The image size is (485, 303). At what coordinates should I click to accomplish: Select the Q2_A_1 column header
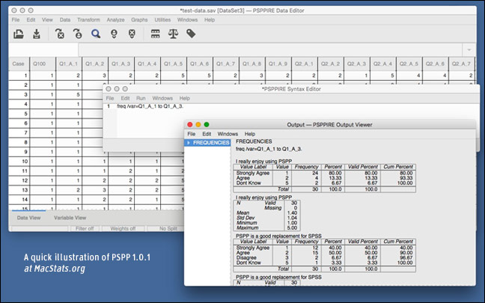click(x=304, y=64)
